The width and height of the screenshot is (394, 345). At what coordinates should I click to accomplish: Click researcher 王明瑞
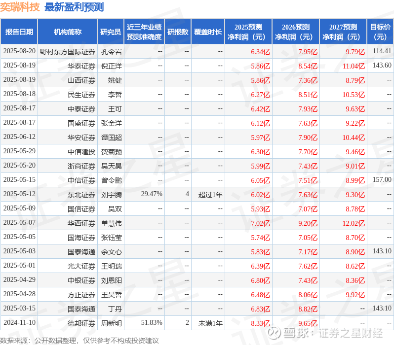[x=111, y=266]
